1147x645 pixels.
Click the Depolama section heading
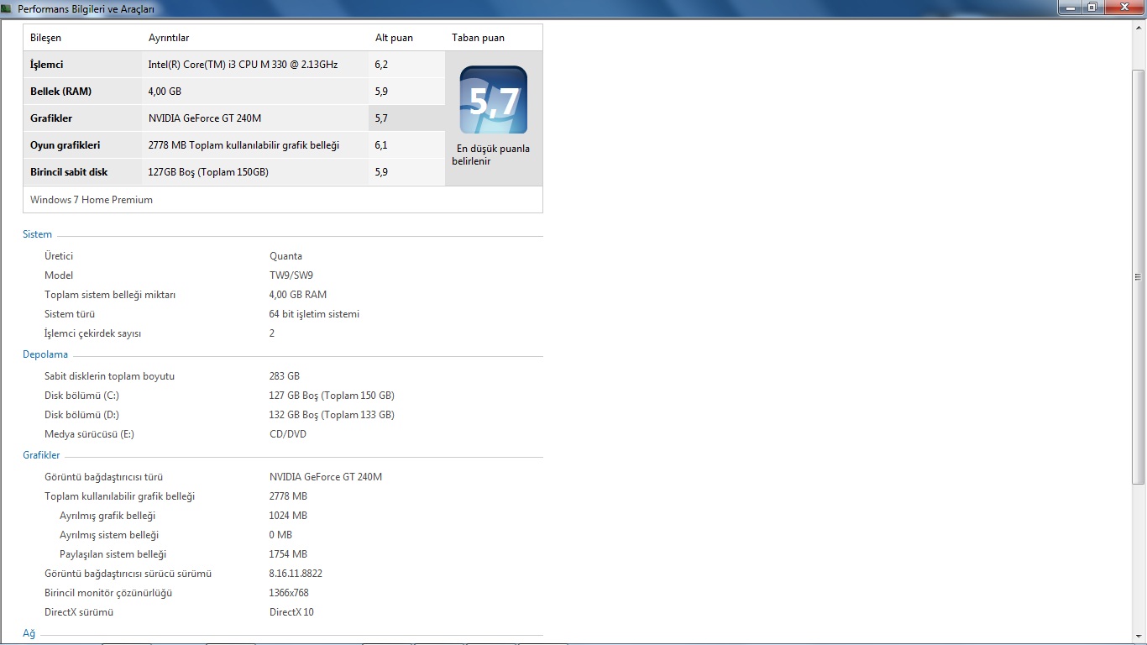tap(45, 354)
